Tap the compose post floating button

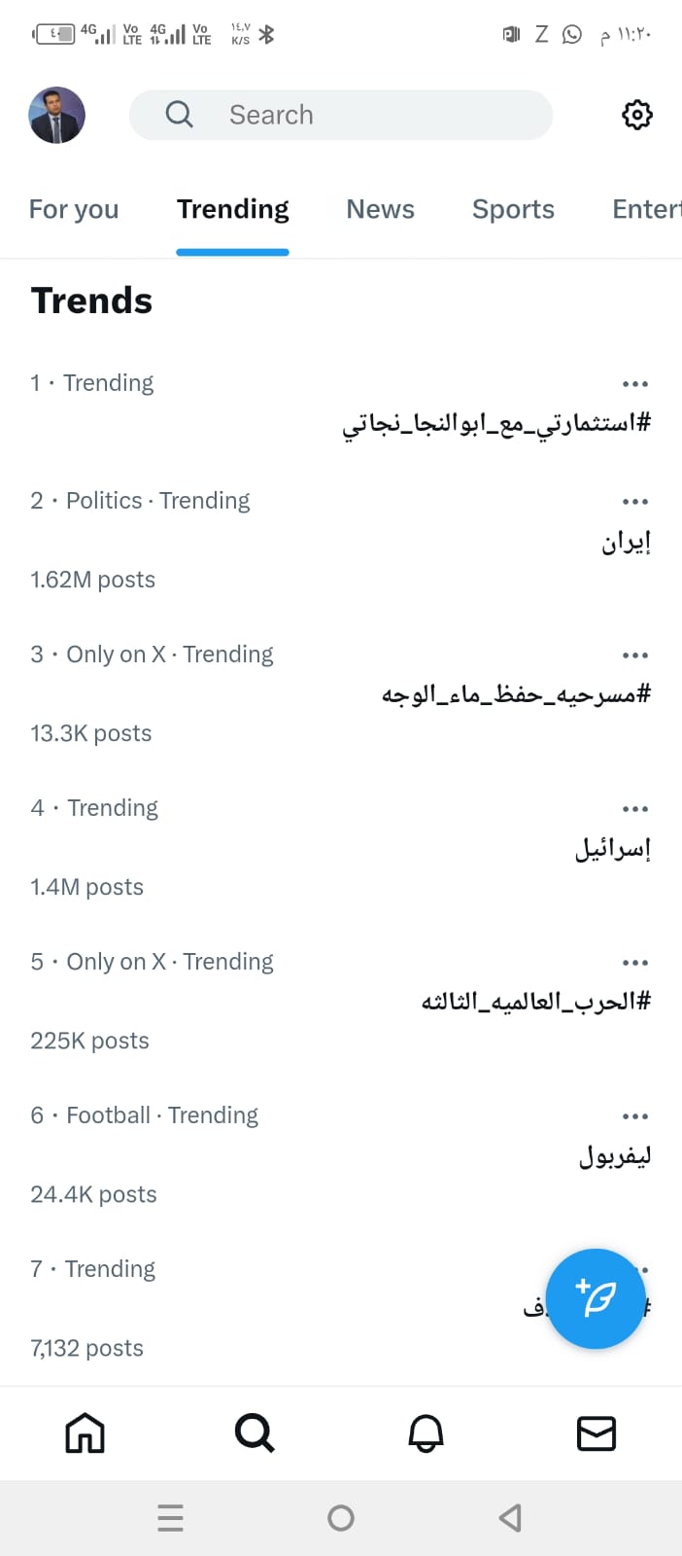pos(596,1298)
